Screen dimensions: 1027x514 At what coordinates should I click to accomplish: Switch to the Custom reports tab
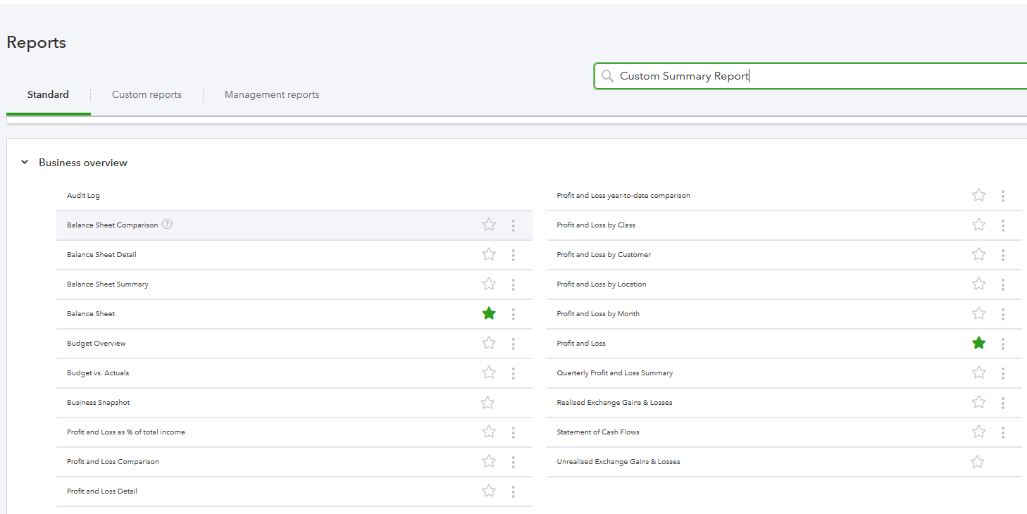point(147,94)
